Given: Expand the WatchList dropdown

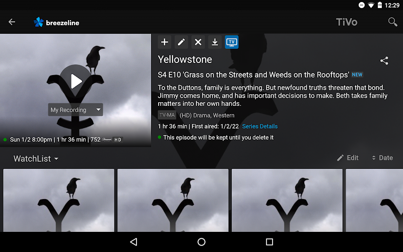Looking at the screenshot, I should 36,159.
